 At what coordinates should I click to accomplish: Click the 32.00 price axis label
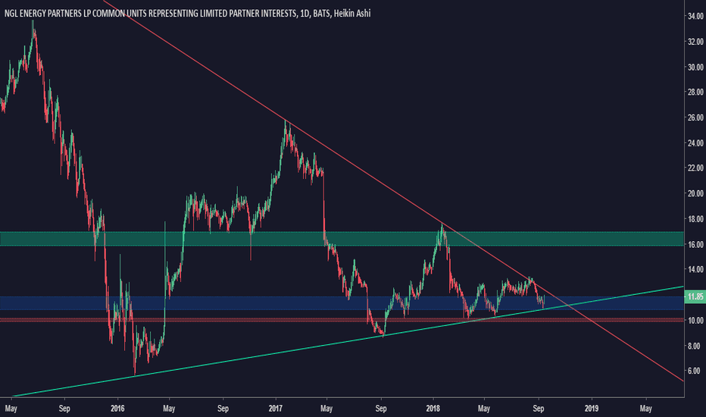[695, 42]
